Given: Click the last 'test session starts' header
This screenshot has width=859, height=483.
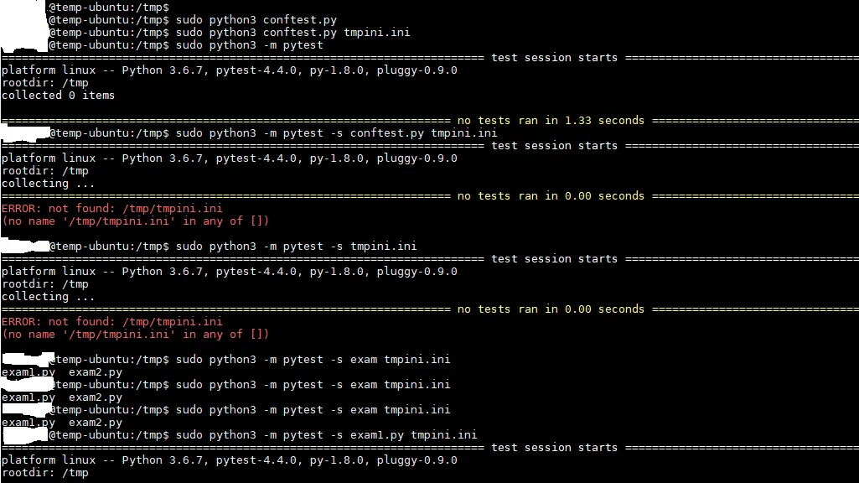Looking at the screenshot, I should (554, 448).
